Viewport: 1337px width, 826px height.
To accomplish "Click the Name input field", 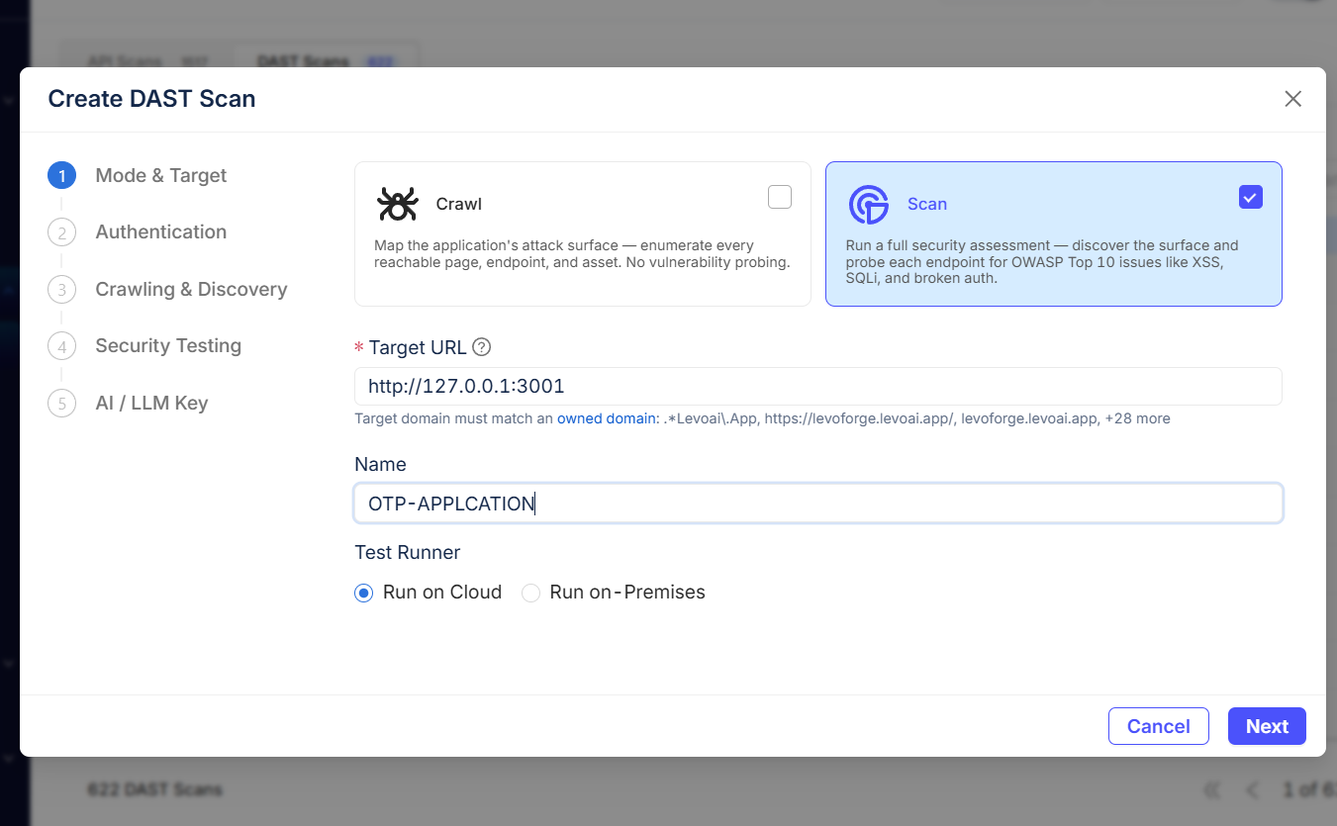I will pyautogui.click(x=818, y=504).
